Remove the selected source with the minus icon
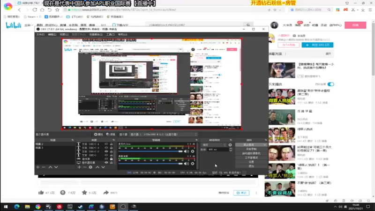This screenshot has height=211, width=375. click(x=85, y=167)
